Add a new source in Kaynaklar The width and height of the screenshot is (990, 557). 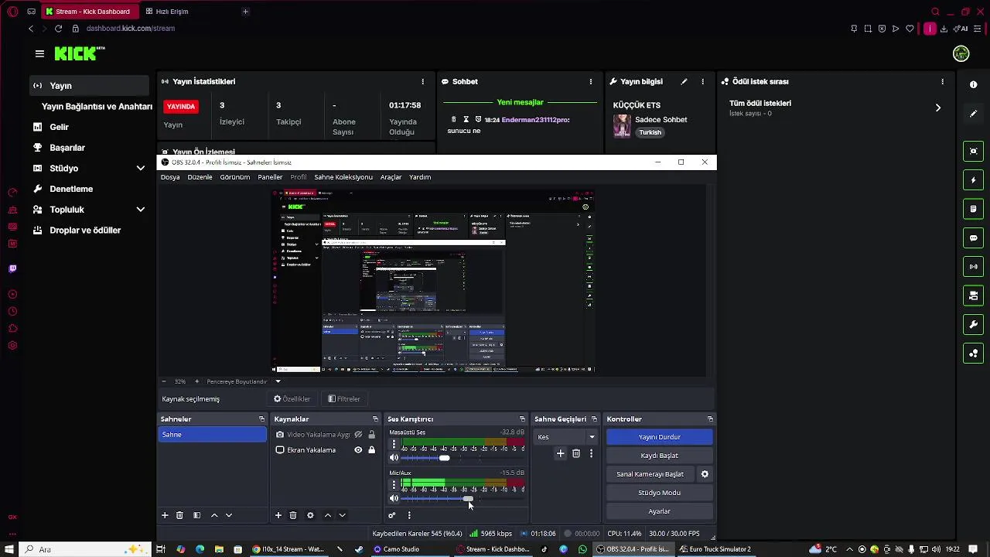coord(278,515)
